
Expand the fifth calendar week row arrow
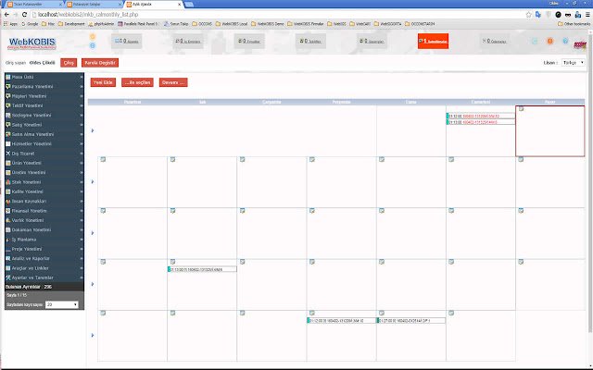click(93, 335)
